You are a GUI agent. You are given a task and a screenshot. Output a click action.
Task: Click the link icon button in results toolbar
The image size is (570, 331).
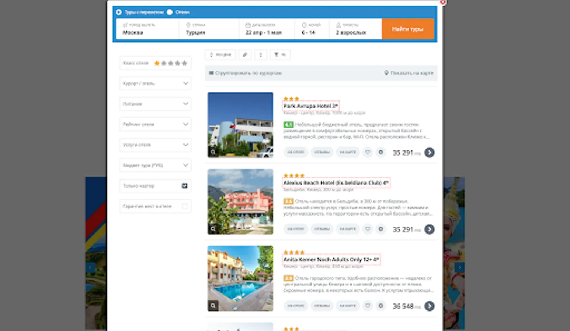(245, 55)
